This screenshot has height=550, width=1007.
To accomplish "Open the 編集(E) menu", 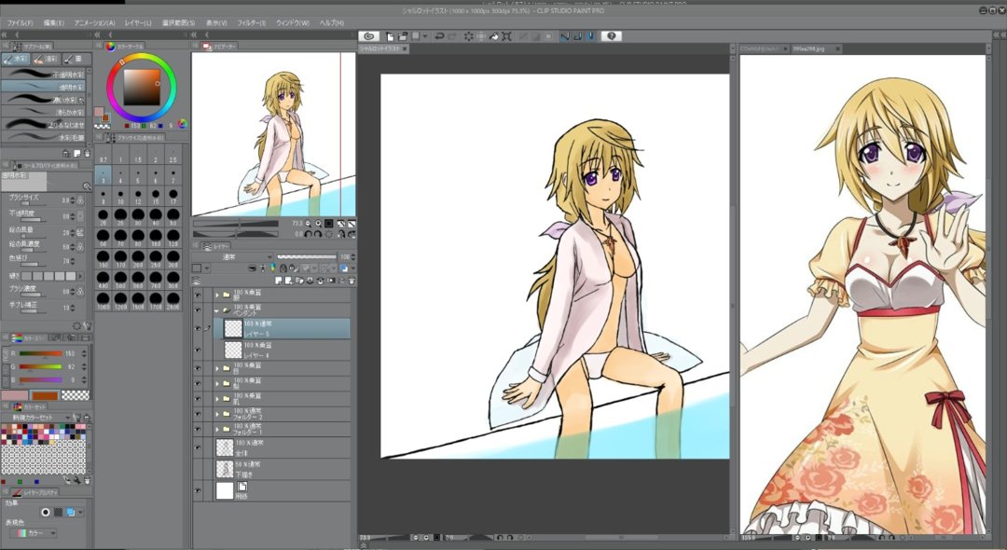I will click(x=54, y=22).
